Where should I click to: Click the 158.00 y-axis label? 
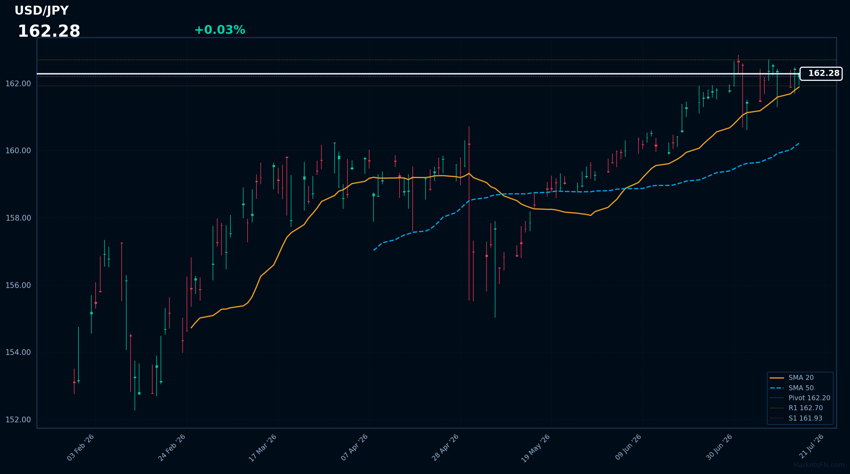click(x=18, y=218)
